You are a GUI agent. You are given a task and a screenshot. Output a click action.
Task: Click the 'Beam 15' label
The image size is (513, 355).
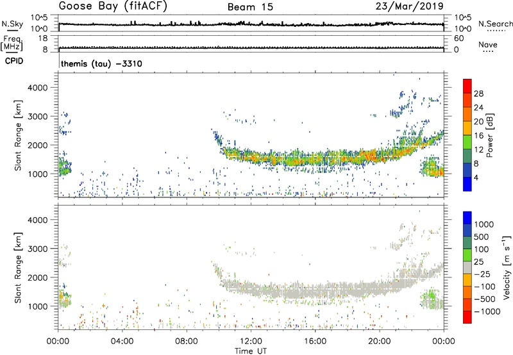click(x=250, y=7)
